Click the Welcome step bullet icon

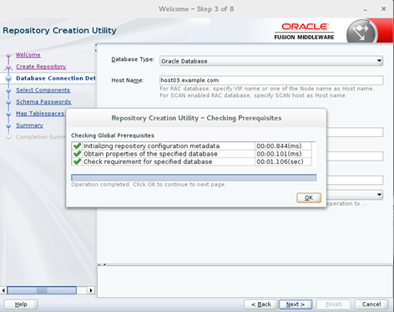(8, 55)
